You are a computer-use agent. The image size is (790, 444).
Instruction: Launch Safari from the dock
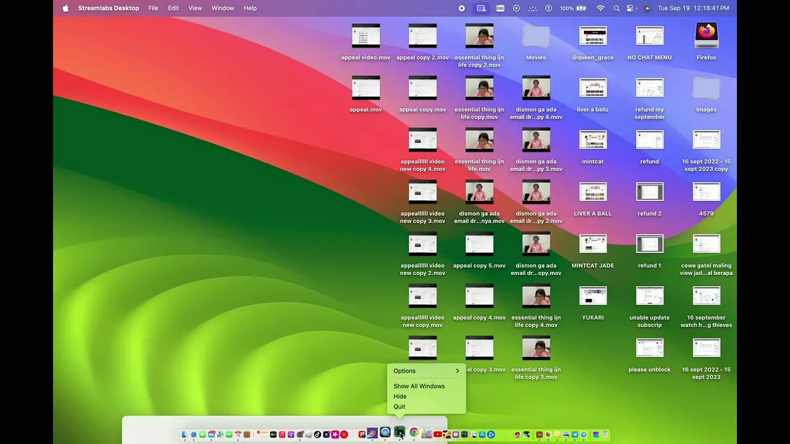(194, 434)
